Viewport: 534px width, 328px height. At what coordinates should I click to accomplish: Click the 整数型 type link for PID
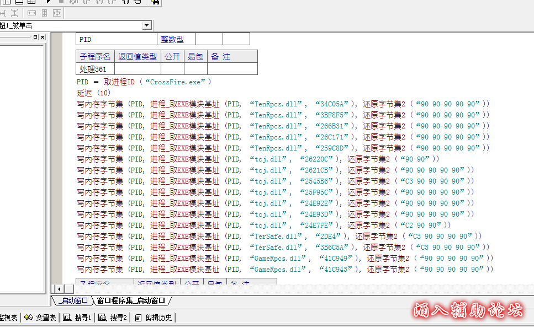[x=172, y=40]
